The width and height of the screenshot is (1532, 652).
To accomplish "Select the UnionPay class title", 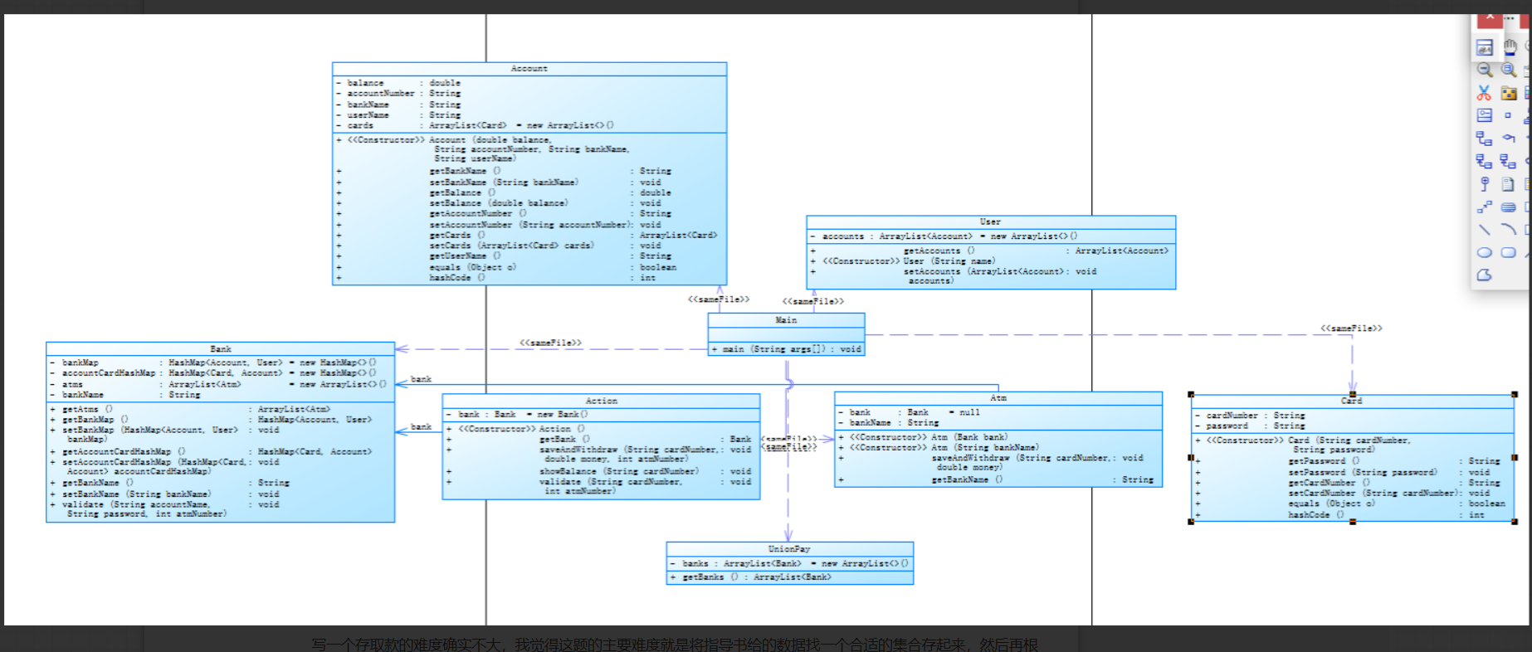I will point(789,549).
